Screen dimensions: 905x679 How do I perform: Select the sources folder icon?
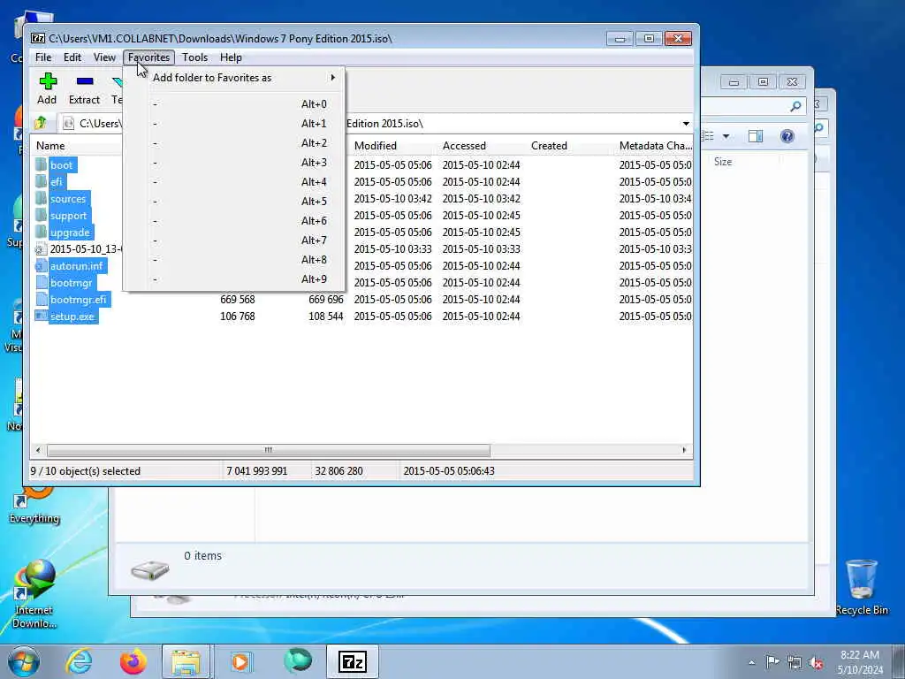[x=41, y=198]
